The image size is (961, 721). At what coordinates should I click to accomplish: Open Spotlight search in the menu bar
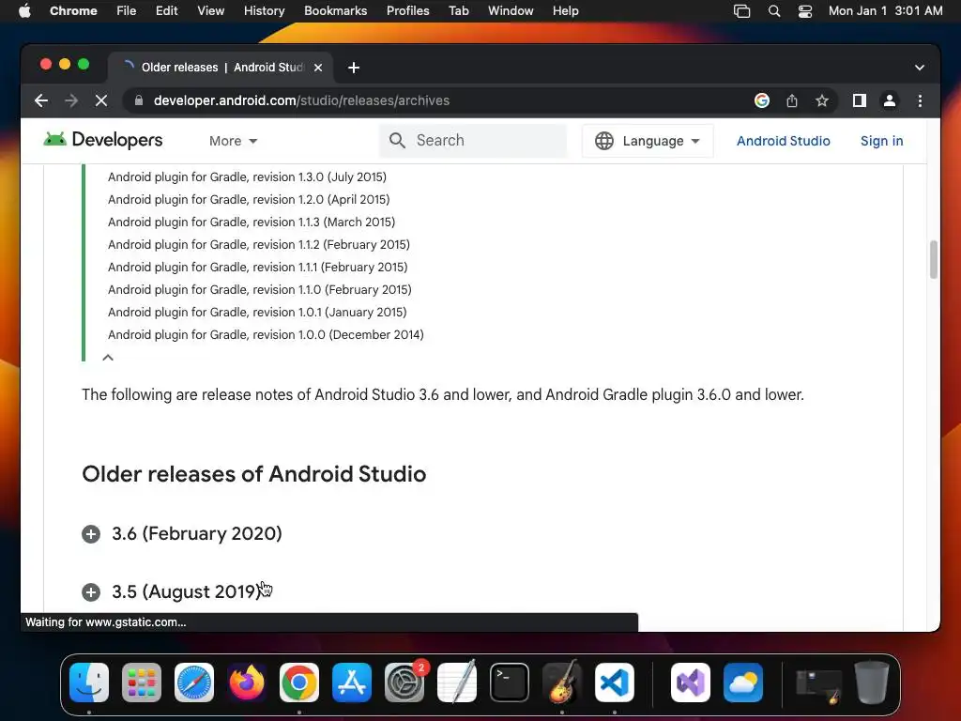pos(774,11)
